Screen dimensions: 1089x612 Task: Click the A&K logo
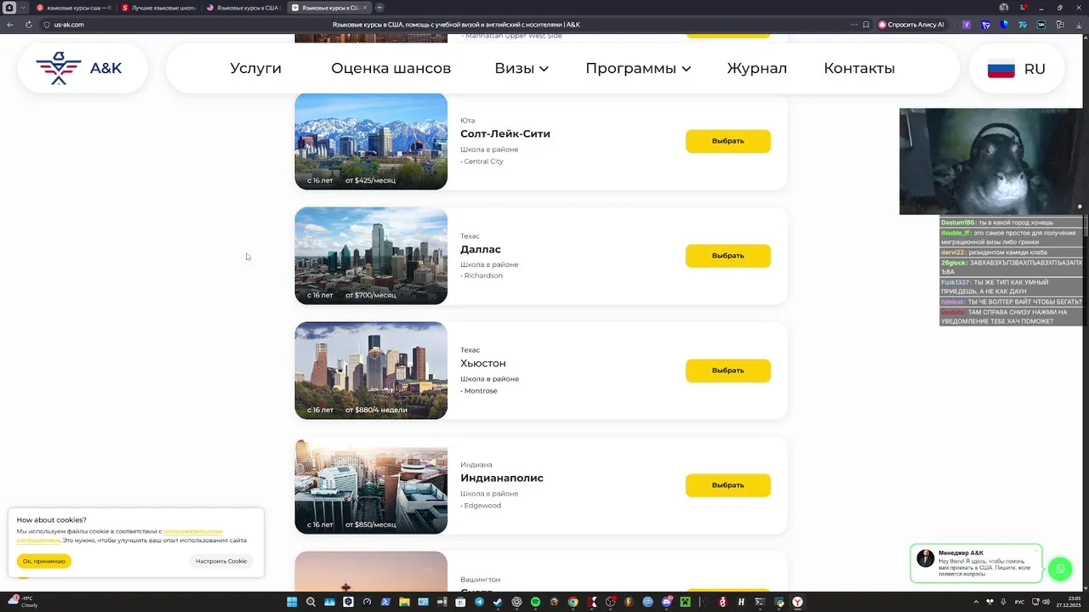pyautogui.click(x=83, y=68)
